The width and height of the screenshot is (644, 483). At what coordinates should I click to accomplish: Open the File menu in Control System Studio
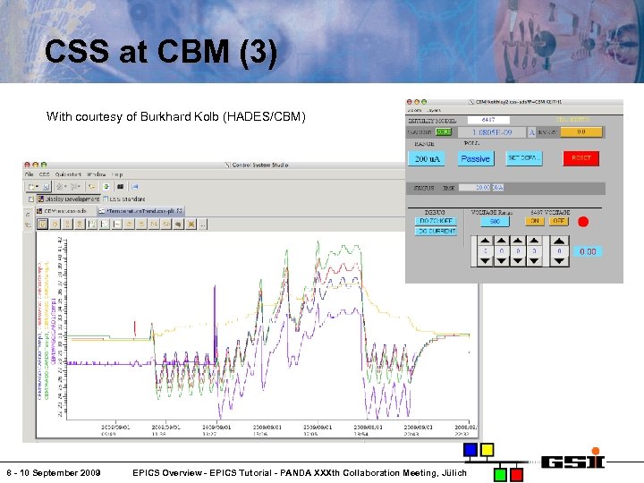(x=30, y=174)
